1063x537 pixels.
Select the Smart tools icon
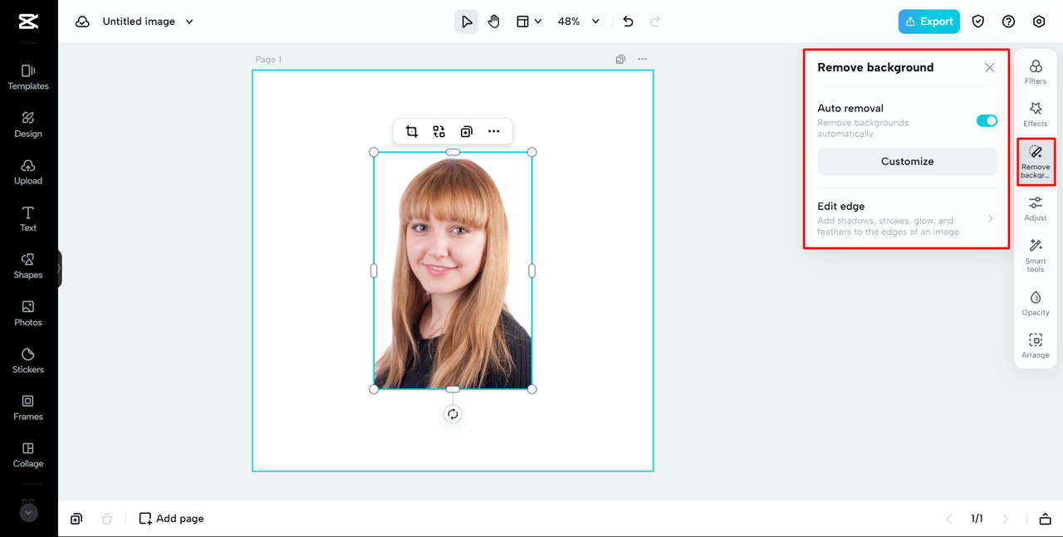coord(1035,251)
